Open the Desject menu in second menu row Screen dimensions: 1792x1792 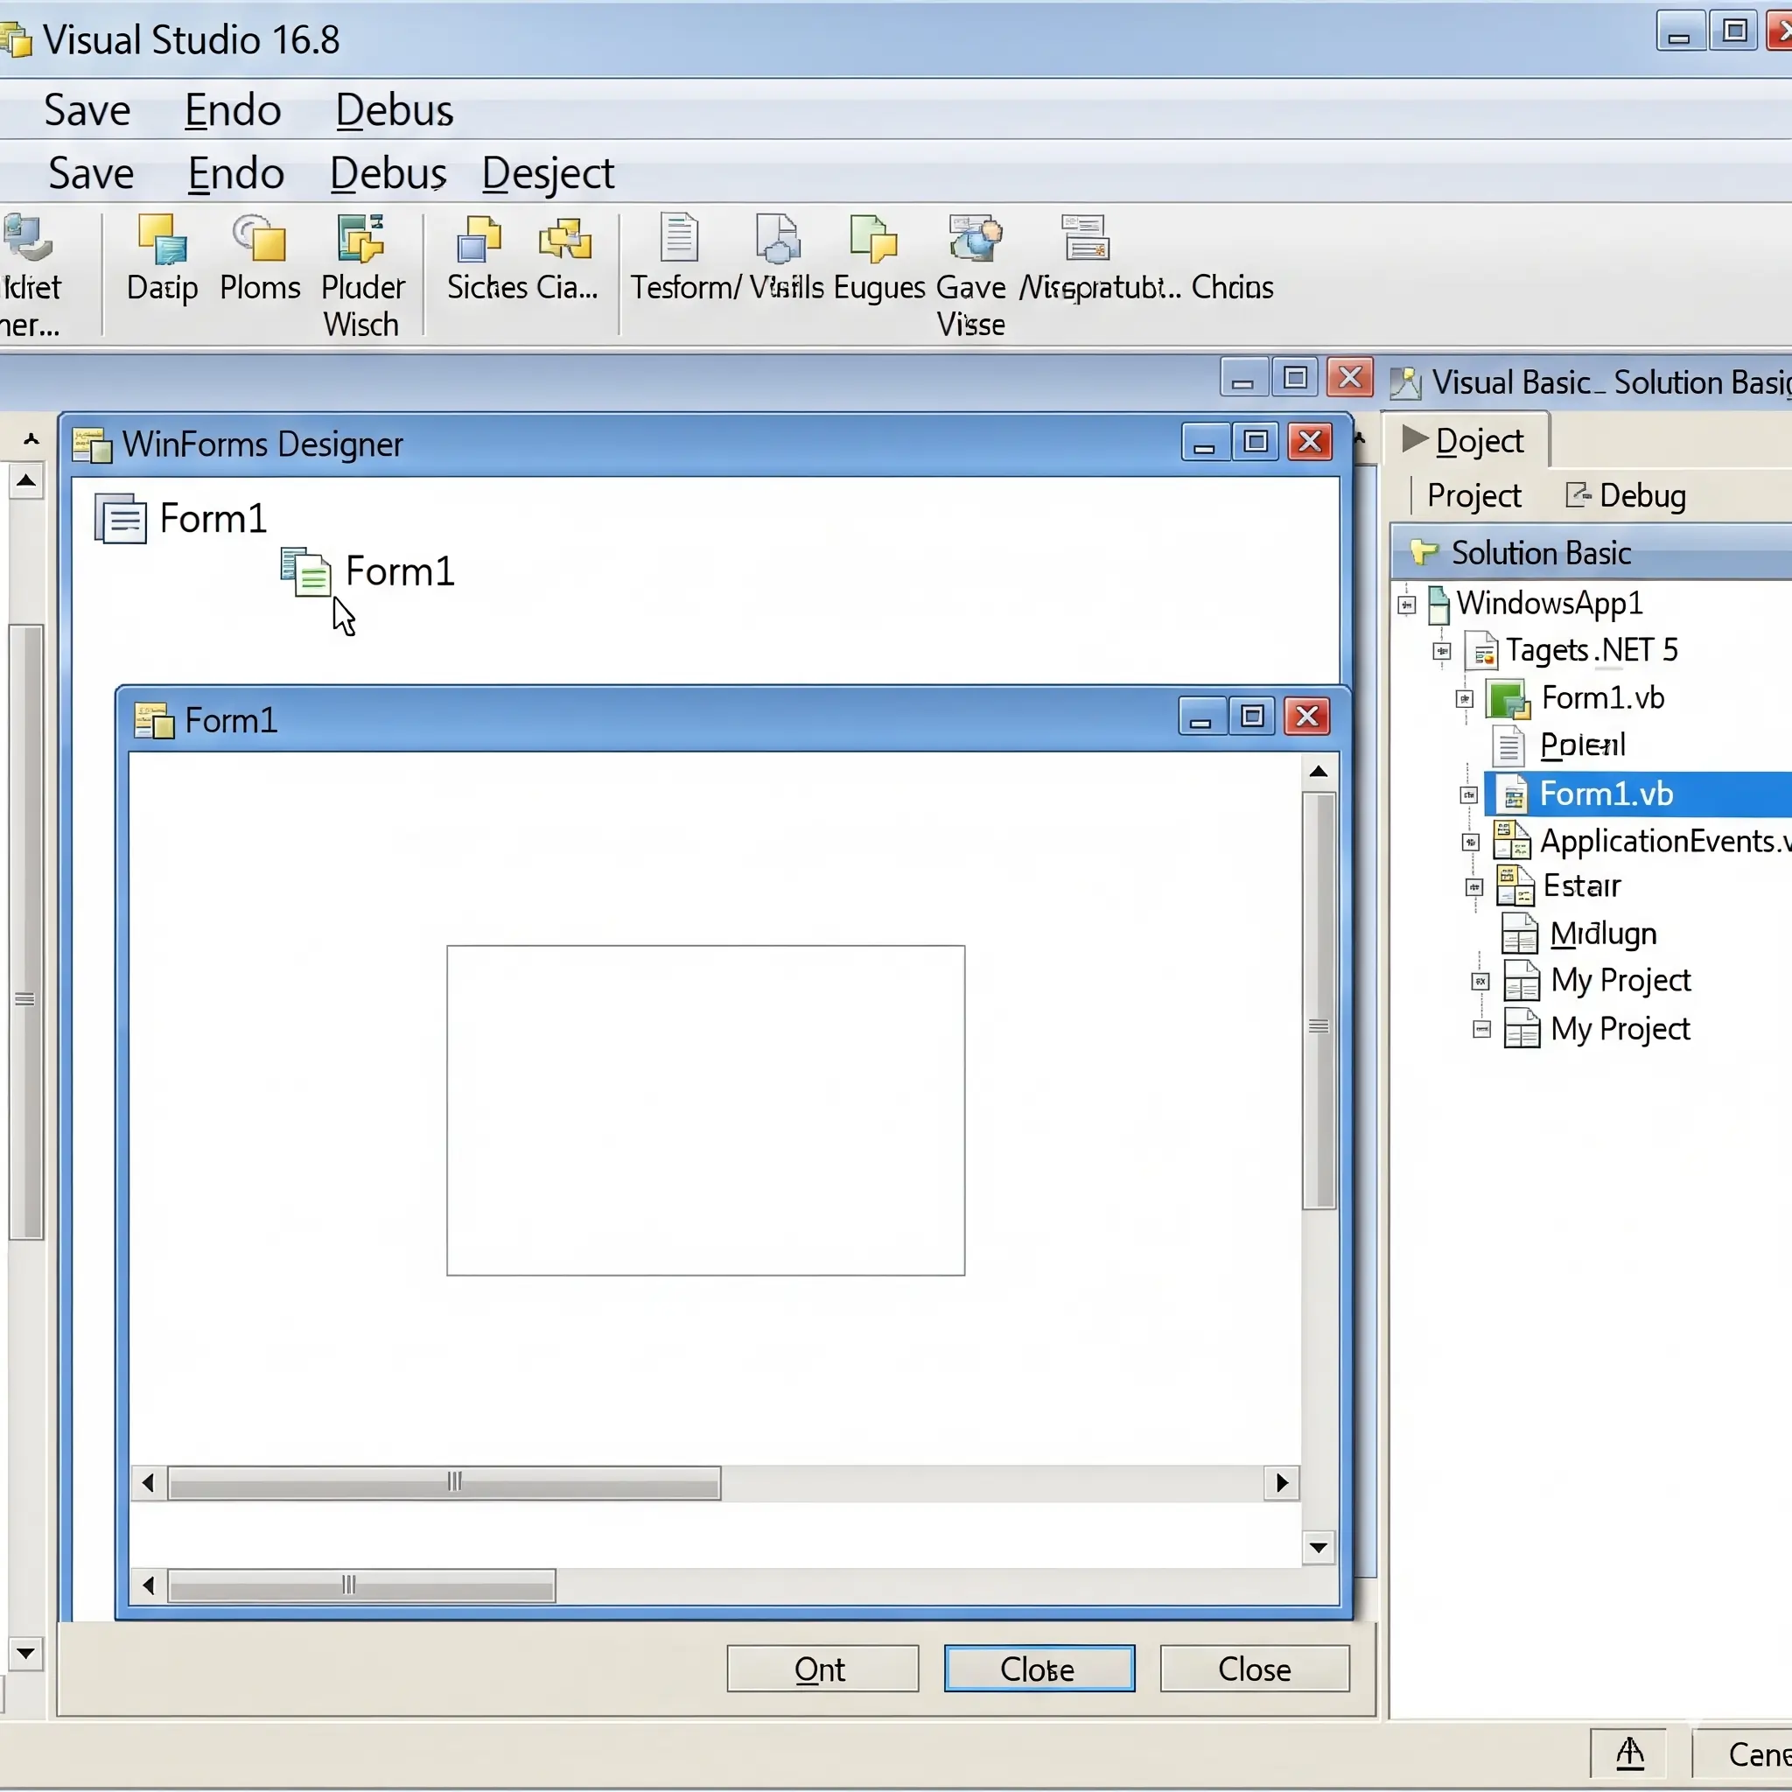(x=548, y=173)
